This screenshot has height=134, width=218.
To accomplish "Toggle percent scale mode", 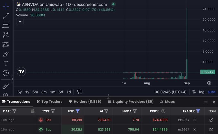I will tap(194, 92).
